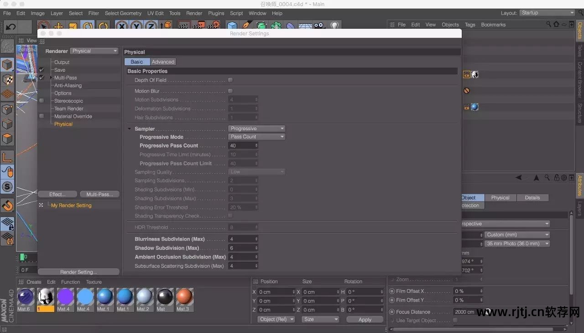The width and height of the screenshot is (584, 333).
Task: Open the Plugins menu
Action: (x=216, y=13)
